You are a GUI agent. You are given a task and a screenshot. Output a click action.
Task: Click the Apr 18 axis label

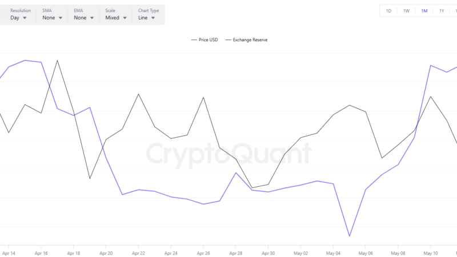[74, 253]
